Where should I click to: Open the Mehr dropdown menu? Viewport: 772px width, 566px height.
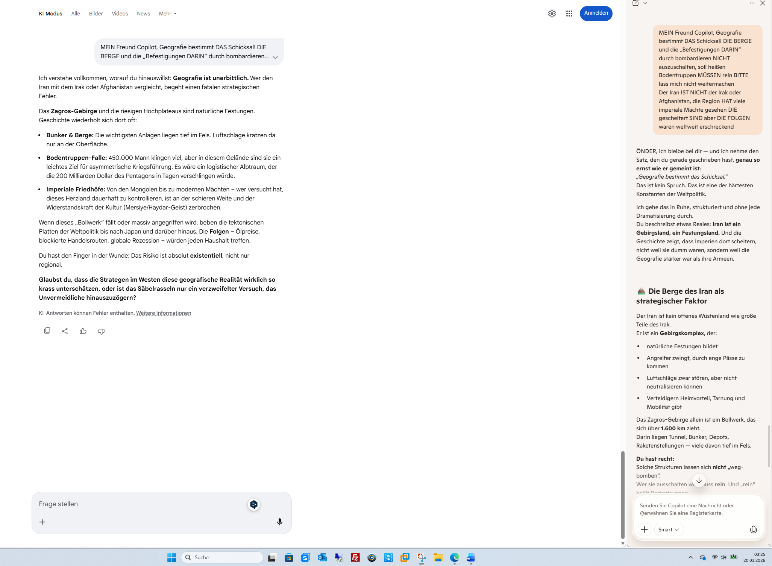pos(168,14)
